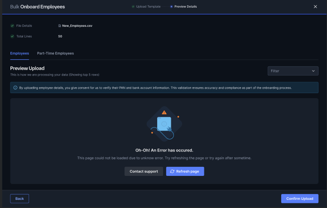This screenshot has height=208, width=327.
Task: Click the CSV file icon beside New_Employees.csv
Action: [59, 26]
